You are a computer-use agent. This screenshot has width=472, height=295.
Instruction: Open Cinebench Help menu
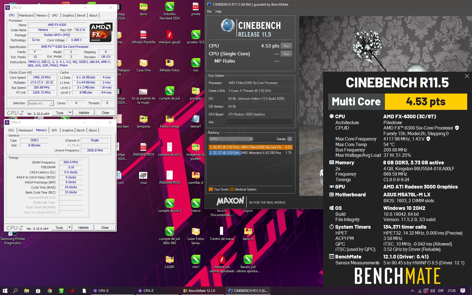[x=218, y=12]
